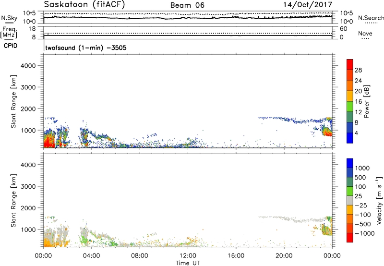Pick the light green 12–16 dB Power segment
384x266 pixels.
[x=350, y=107]
